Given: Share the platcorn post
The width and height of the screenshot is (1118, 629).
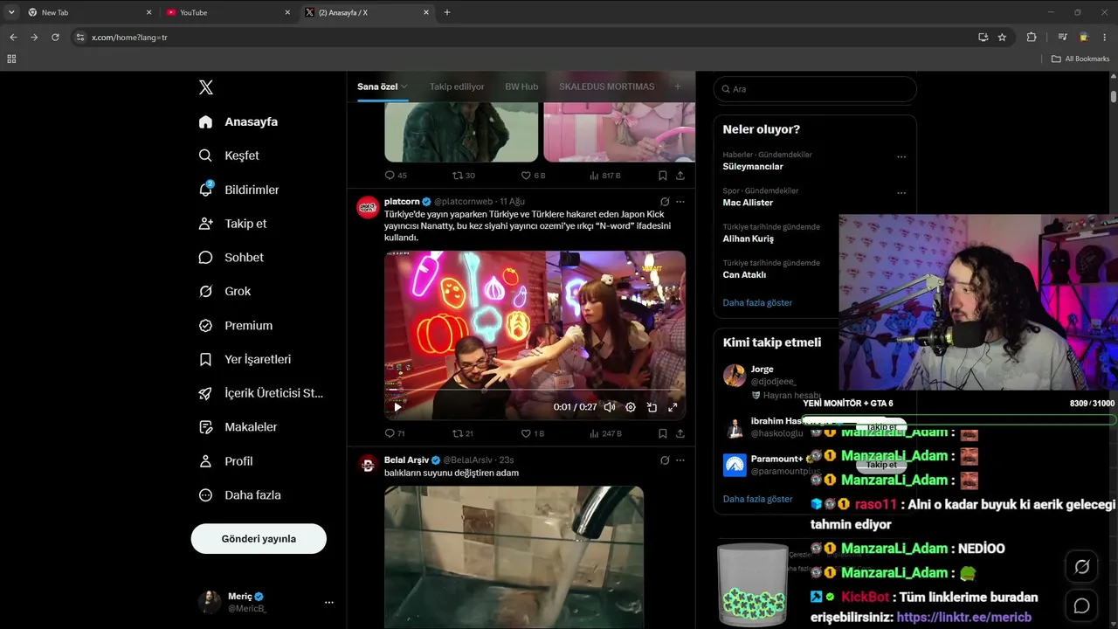Looking at the screenshot, I should [x=680, y=433].
